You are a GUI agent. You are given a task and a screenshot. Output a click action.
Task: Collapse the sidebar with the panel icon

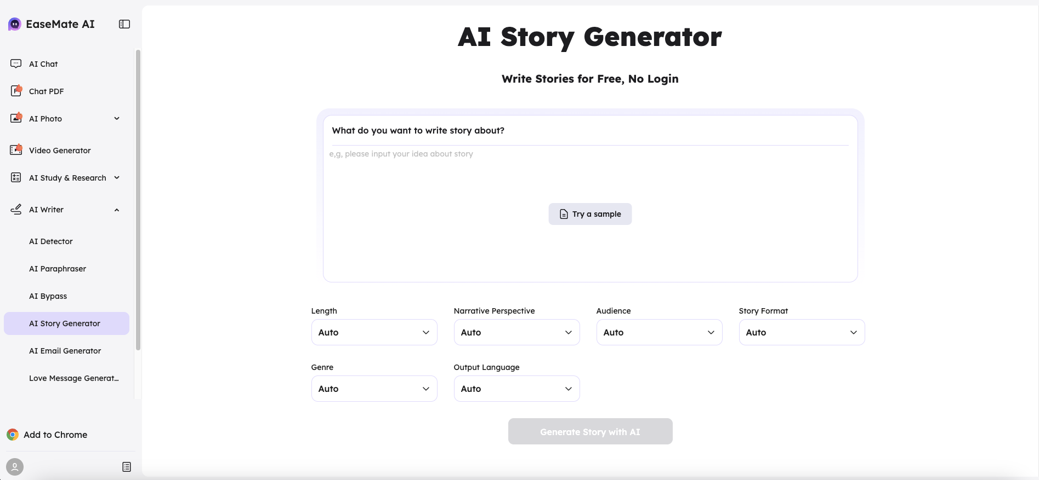124,24
